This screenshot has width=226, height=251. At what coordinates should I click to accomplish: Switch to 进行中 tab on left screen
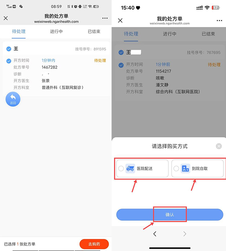click(x=56, y=31)
